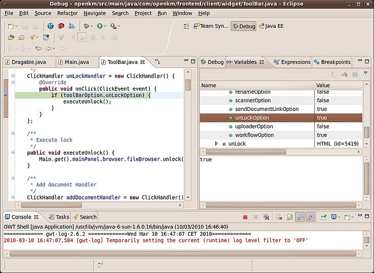Viewport: 374px width, 273px height.
Task: Click the sendDocumentLinkOption variable row
Action: click(x=281, y=109)
